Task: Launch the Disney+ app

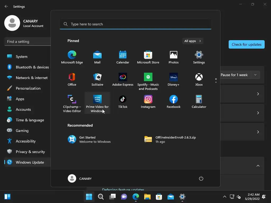Action: pyautogui.click(x=174, y=80)
